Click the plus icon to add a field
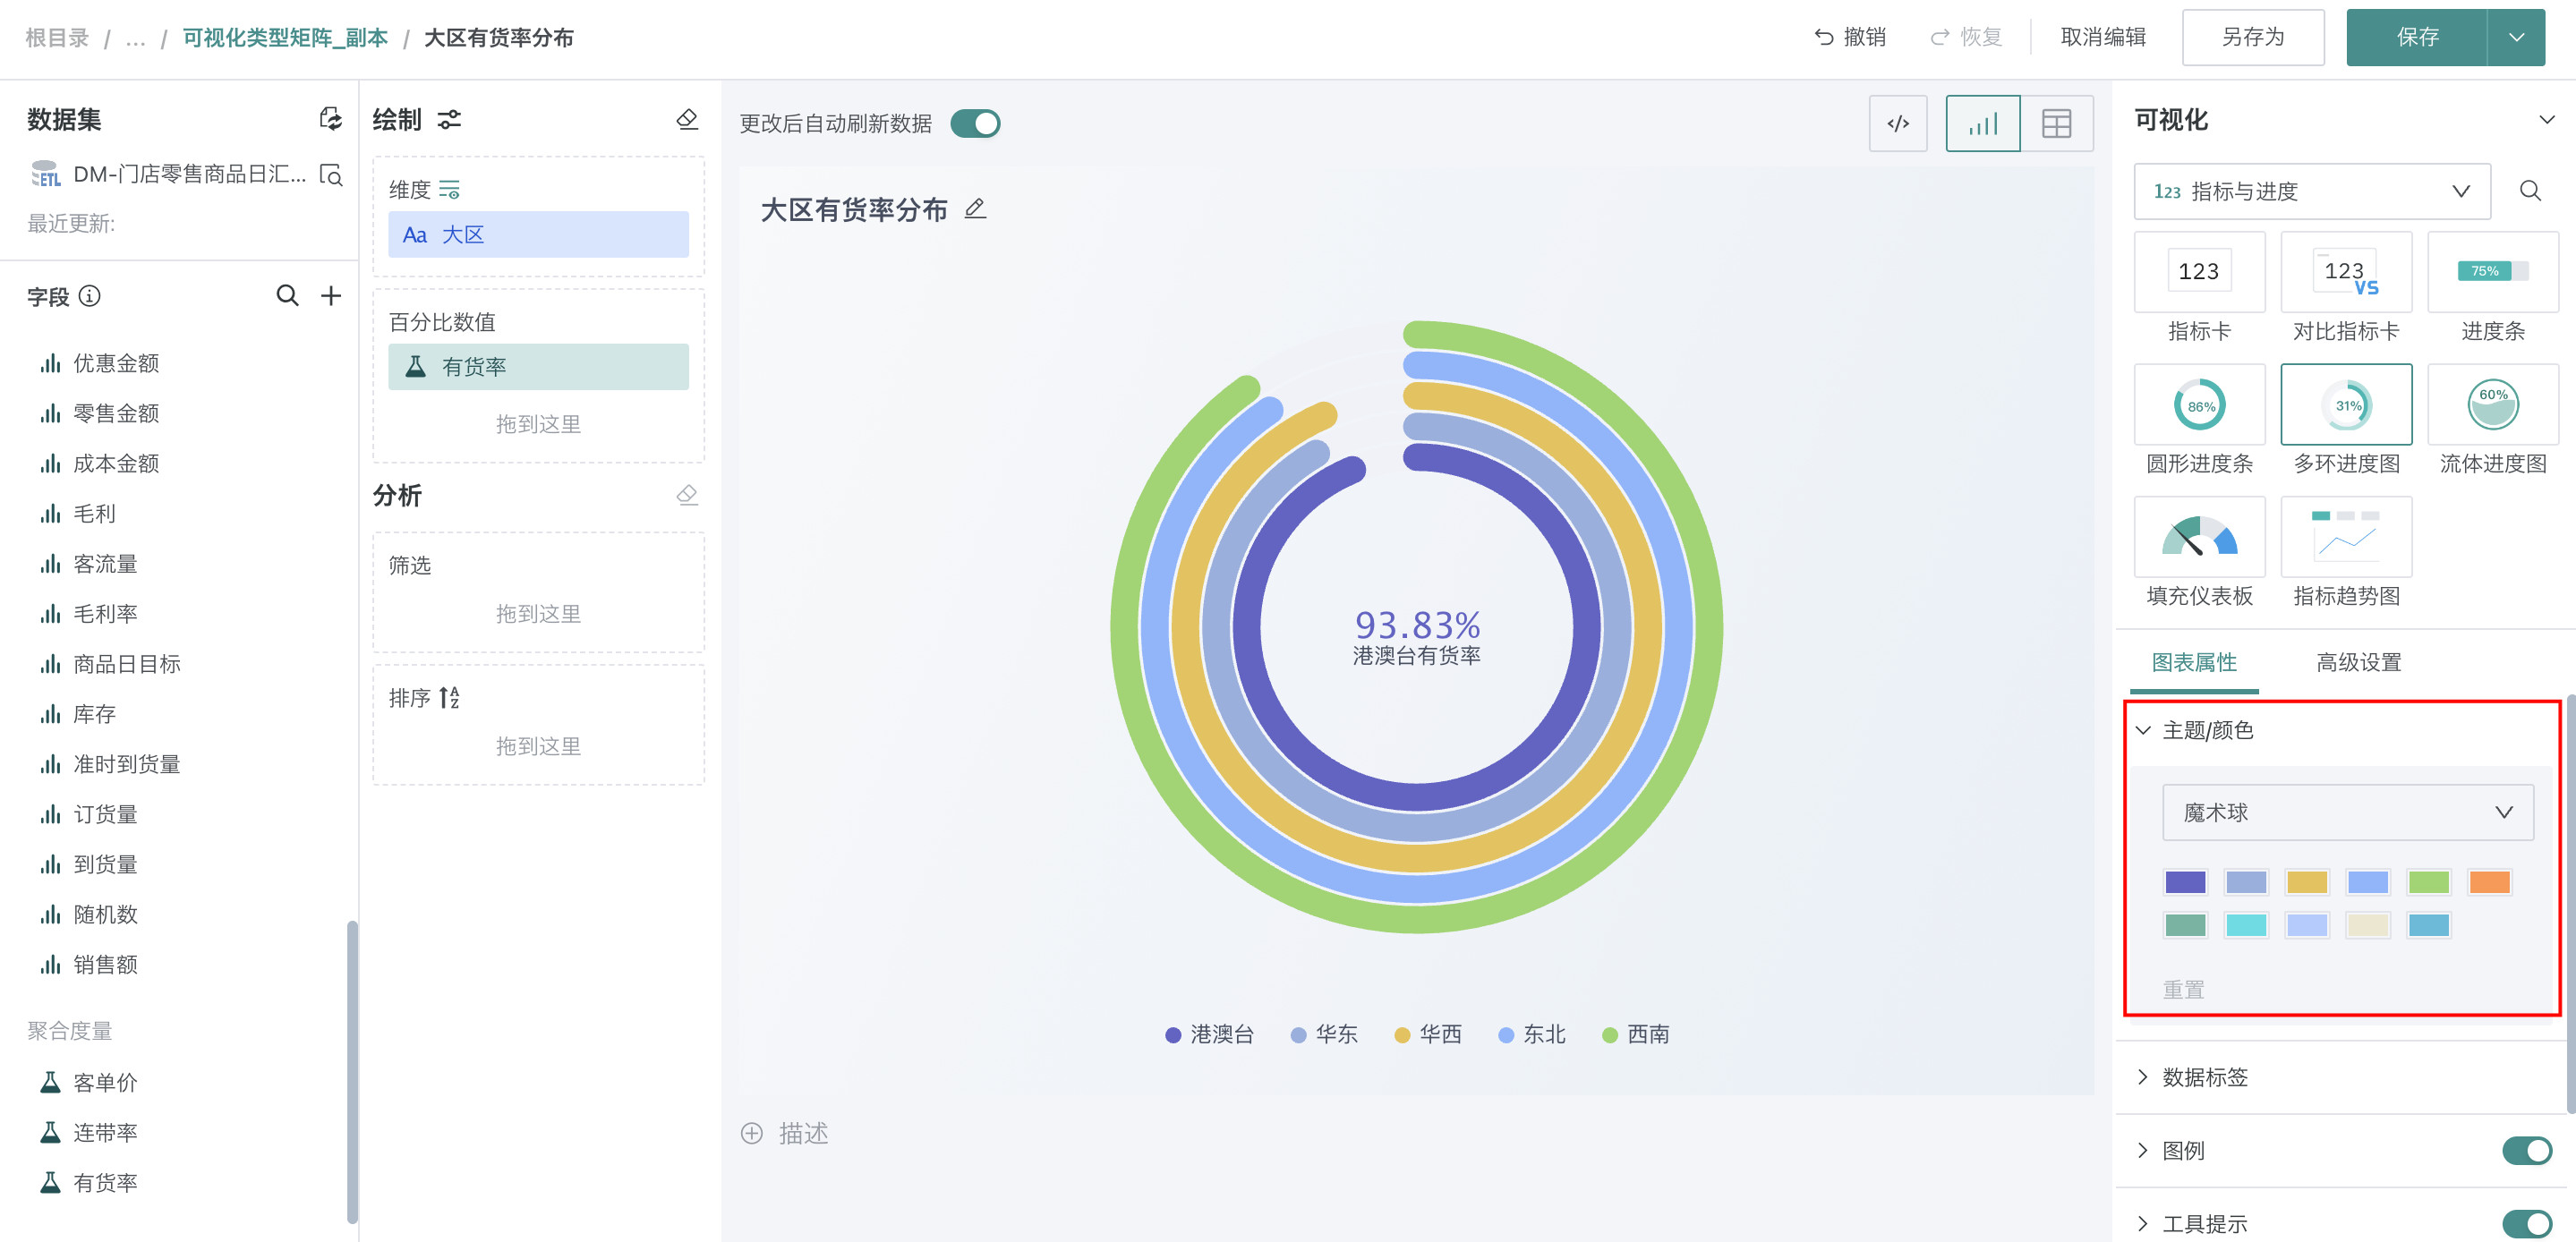 point(331,296)
